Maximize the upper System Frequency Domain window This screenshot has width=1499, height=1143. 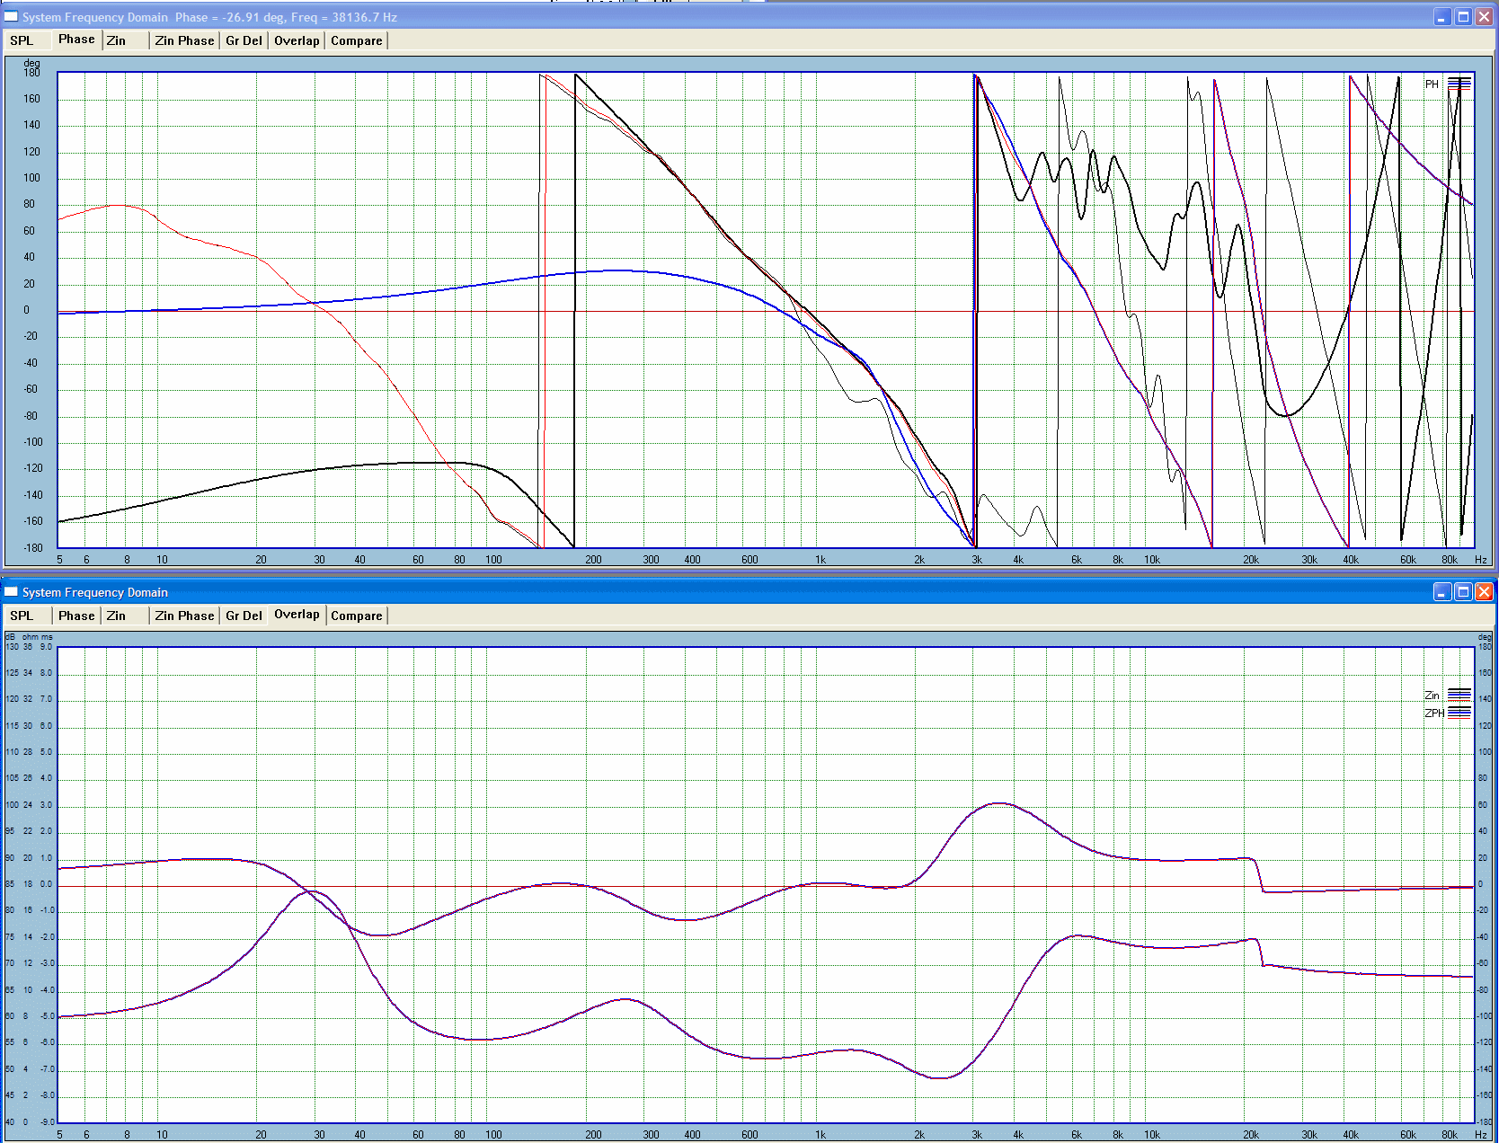point(1463,17)
